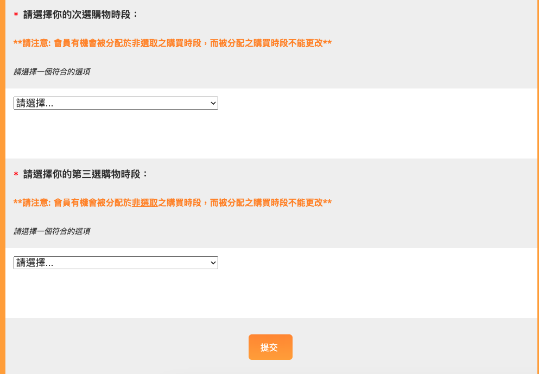Image resolution: width=539 pixels, height=374 pixels.
Task: Open the 第三選購物時段 dropdown
Action: [115, 263]
